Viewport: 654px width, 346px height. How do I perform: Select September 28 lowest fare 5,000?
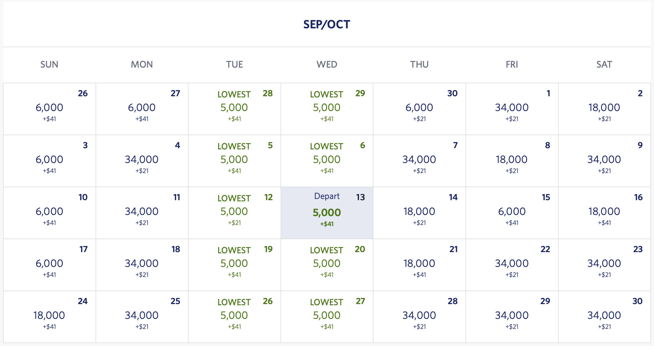(x=234, y=109)
